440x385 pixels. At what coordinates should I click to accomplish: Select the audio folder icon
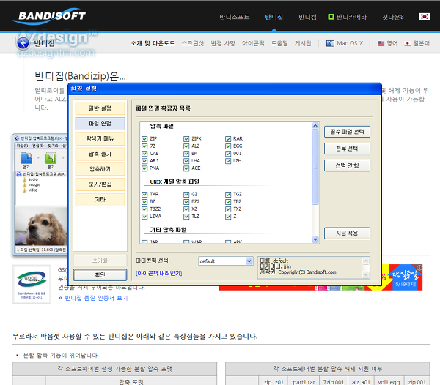[x=25, y=179]
